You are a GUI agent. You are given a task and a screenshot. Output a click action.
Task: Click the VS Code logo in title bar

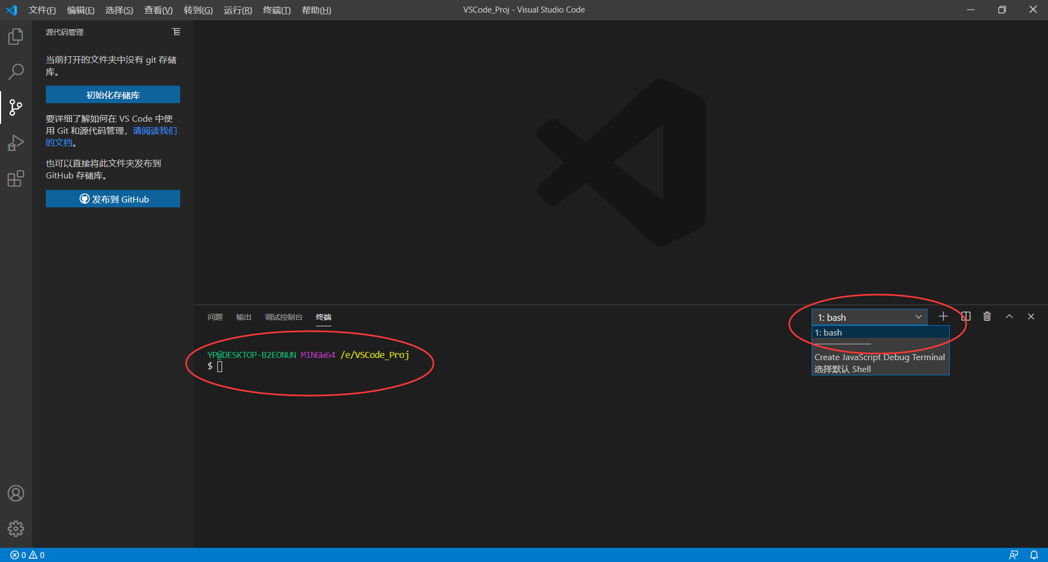(x=11, y=10)
